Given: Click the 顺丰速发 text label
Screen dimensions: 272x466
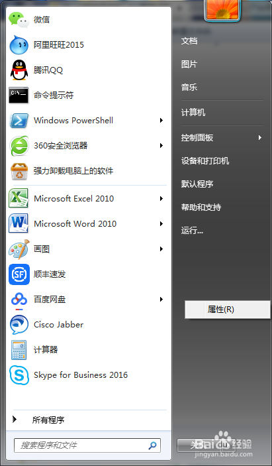Looking at the screenshot, I should 50,274.
